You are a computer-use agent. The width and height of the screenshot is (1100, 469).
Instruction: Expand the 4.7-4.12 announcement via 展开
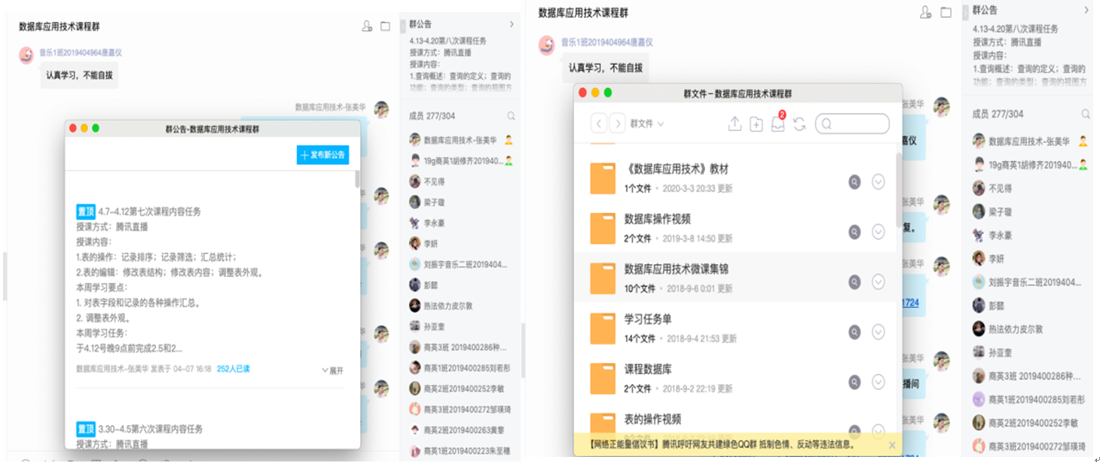[x=332, y=370]
